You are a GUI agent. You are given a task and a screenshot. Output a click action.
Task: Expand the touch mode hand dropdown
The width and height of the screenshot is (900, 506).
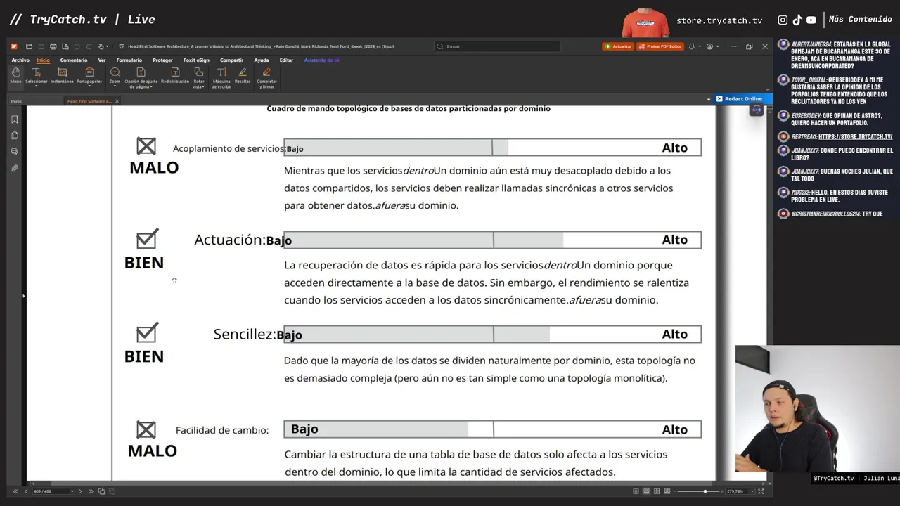(107, 46)
